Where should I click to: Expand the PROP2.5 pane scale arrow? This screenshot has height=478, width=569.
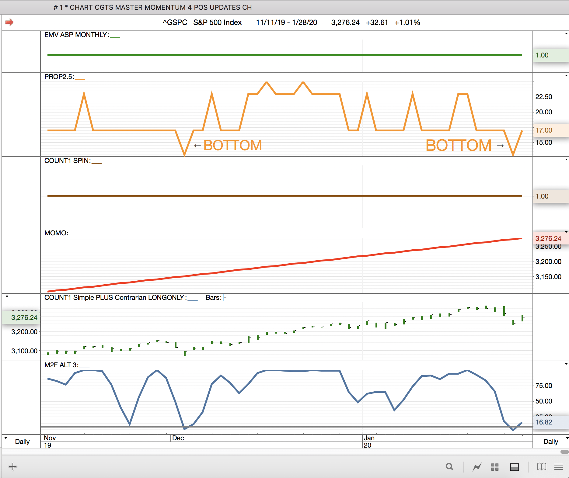click(x=566, y=76)
